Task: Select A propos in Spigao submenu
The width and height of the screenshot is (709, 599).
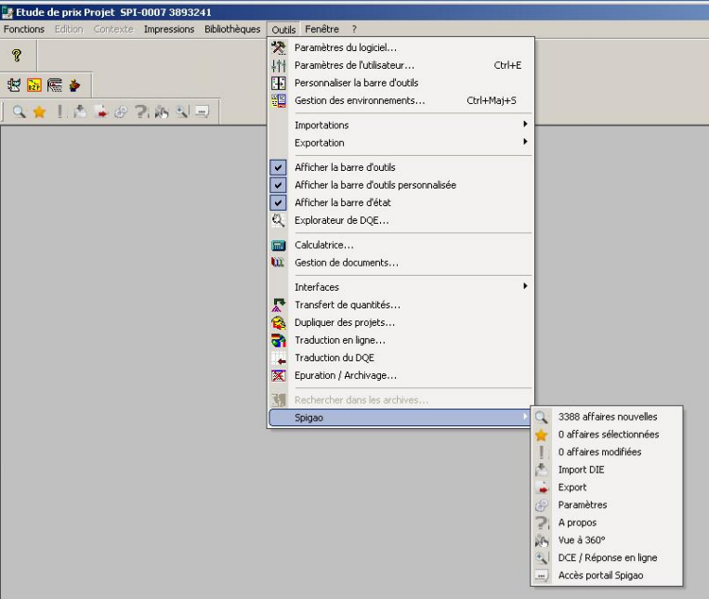Action: pyautogui.click(x=607, y=522)
